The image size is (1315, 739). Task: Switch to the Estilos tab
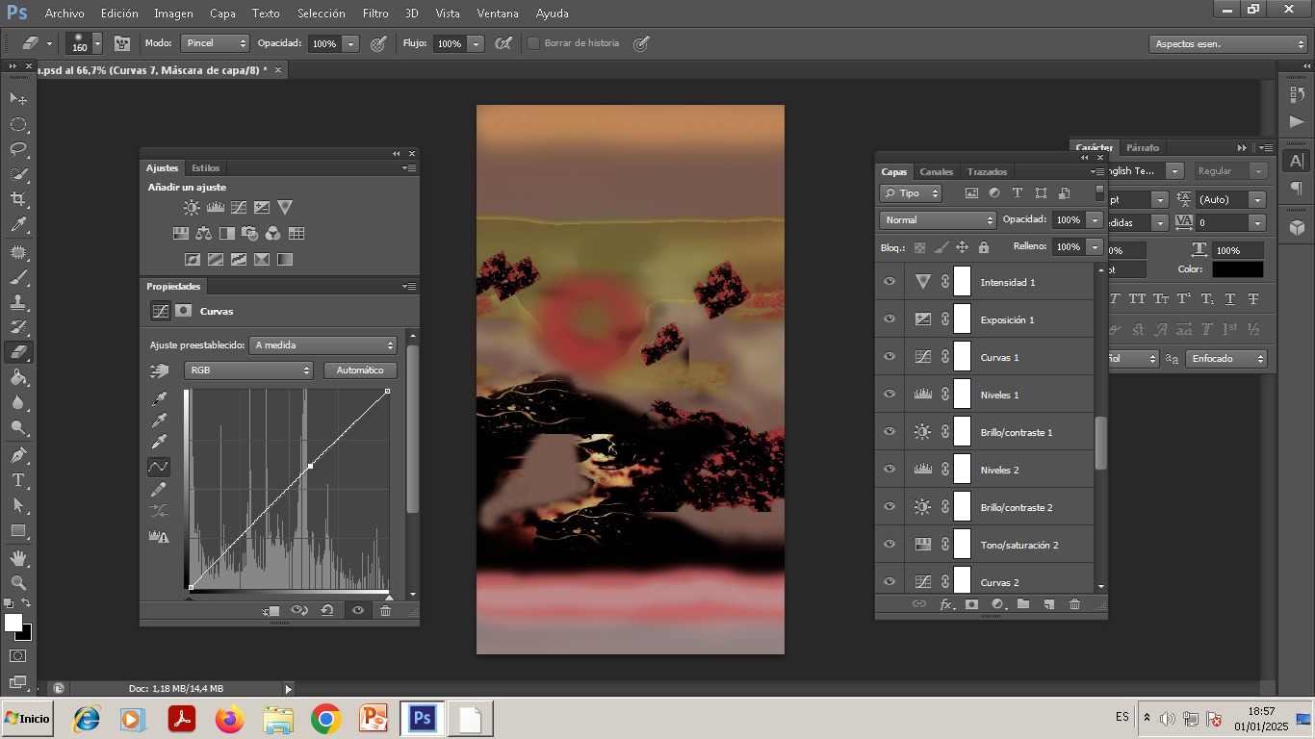205,167
